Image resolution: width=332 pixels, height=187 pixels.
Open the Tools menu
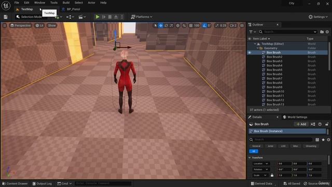54,3
